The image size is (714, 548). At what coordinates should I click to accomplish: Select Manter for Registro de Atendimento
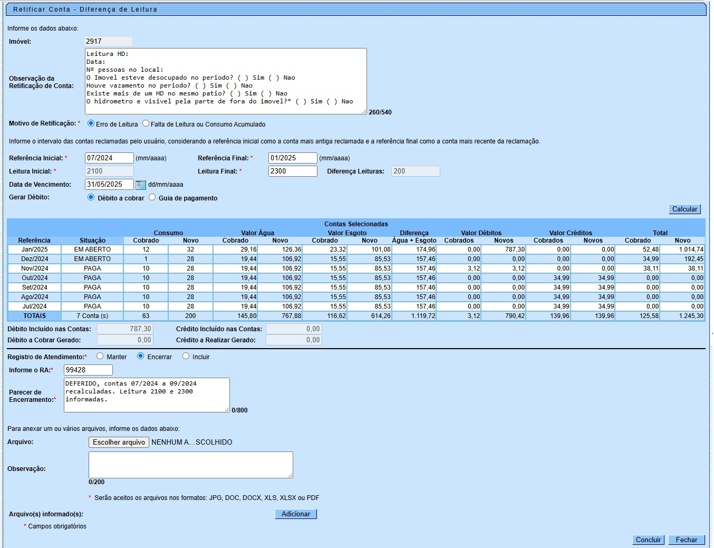tap(100, 356)
